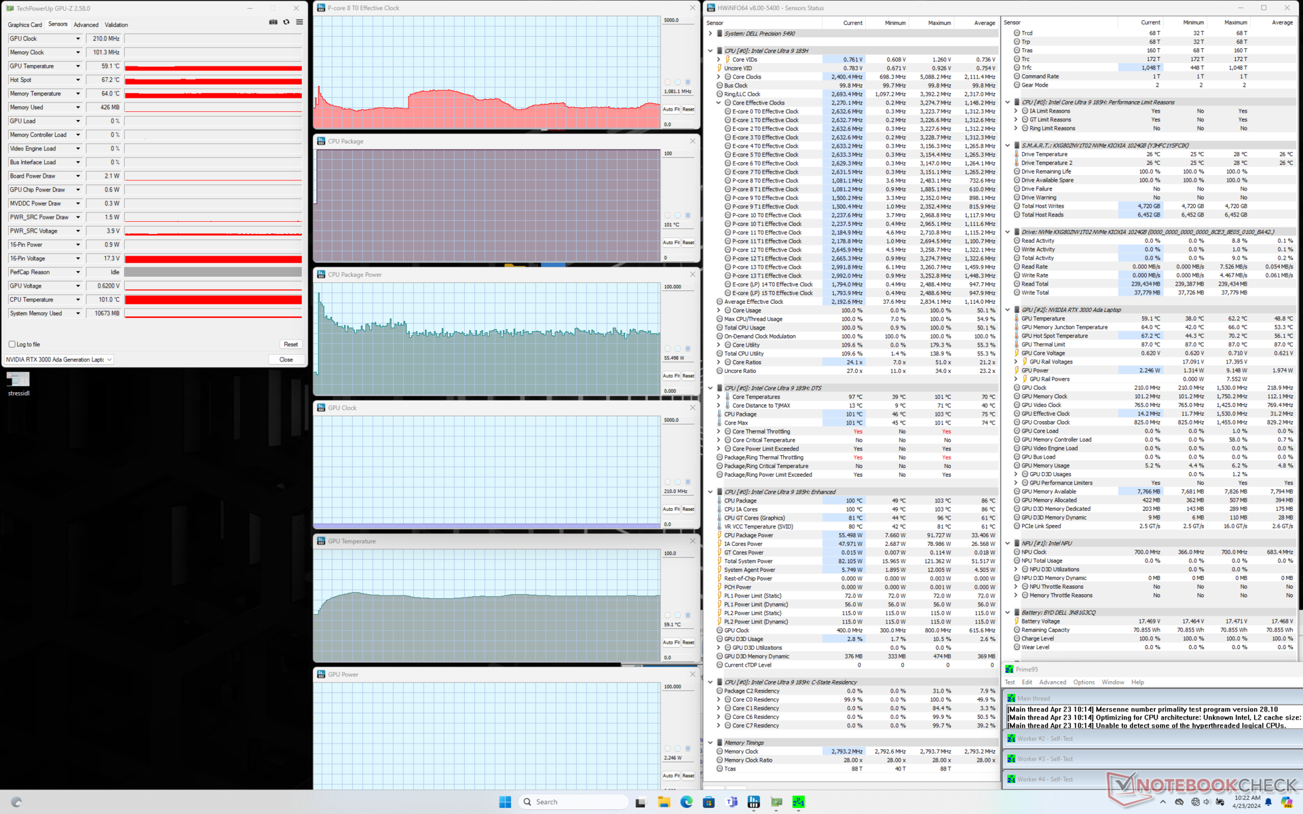The height and width of the screenshot is (814, 1303).
Task: Open File Explorer from the taskbar
Action: 664,802
